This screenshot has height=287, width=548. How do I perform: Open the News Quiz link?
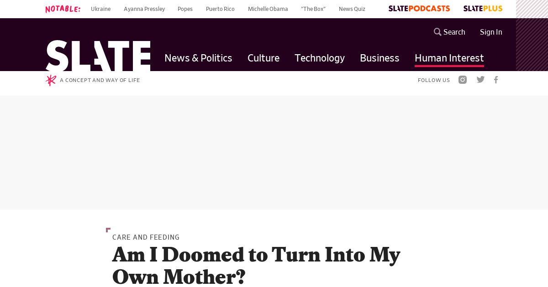(352, 9)
